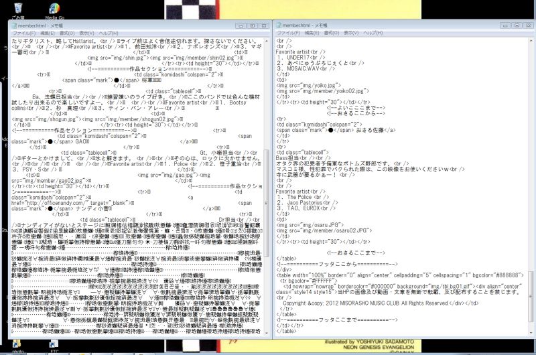Click the left window title bar member.html
The height and width of the screenshot is (355, 536).
[40, 25]
